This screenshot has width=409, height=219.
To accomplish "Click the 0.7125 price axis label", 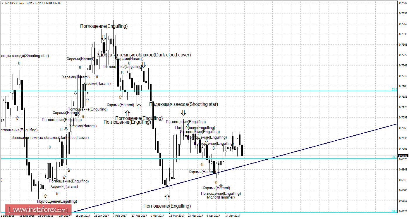I will (x=403, y=107).
